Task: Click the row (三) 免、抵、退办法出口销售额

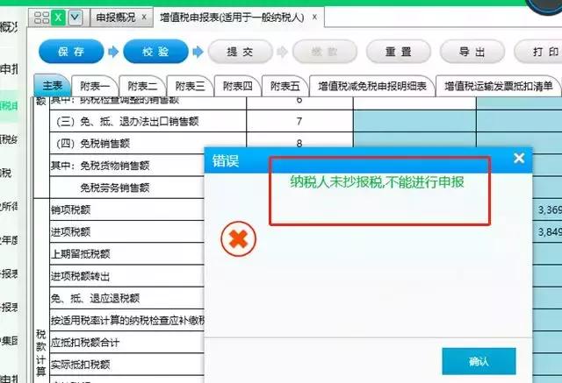Action: [x=148, y=121]
